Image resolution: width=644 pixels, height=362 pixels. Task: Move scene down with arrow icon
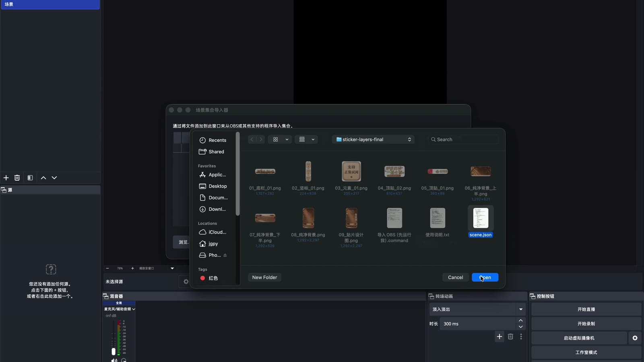pyautogui.click(x=54, y=178)
